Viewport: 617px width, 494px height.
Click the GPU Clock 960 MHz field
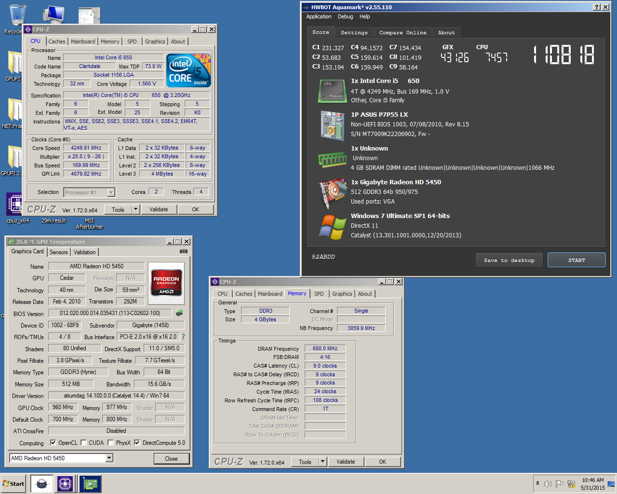[x=63, y=407]
